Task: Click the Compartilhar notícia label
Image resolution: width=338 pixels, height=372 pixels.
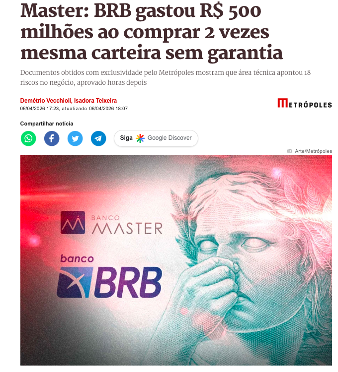Action: (47, 124)
